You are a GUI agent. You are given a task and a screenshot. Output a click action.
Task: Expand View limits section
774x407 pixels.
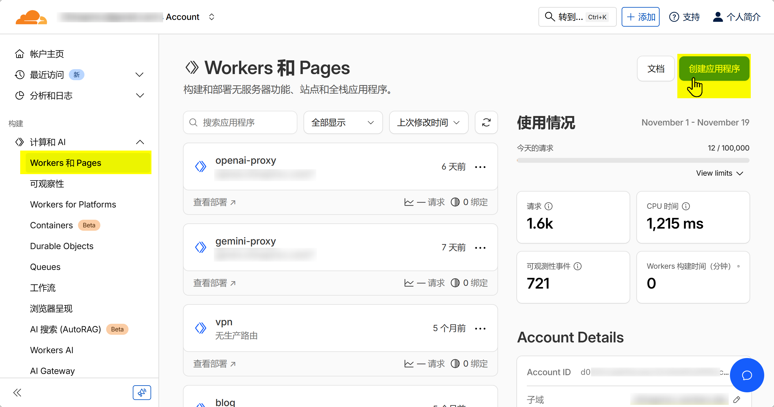720,173
